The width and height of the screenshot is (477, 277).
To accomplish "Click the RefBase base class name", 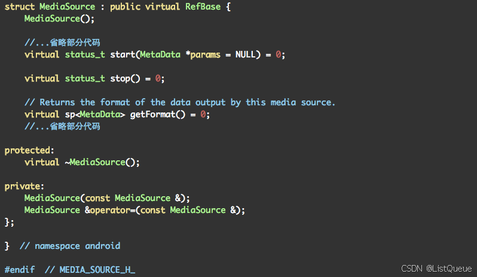I will [x=203, y=7].
